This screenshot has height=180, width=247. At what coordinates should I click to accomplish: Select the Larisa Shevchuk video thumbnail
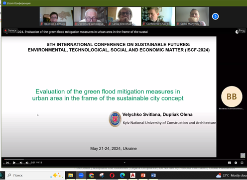pos(124,16)
